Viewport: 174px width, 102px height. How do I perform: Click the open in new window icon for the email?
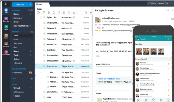(168, 10)
